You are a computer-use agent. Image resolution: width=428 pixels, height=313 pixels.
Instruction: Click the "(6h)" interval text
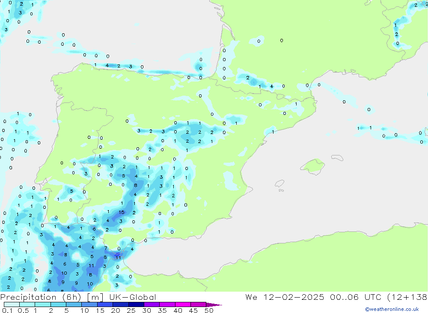[72, 297]
